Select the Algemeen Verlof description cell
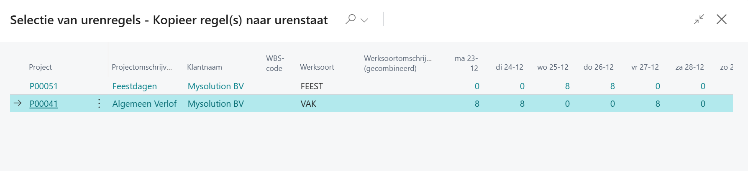 [x=144, y=104]
